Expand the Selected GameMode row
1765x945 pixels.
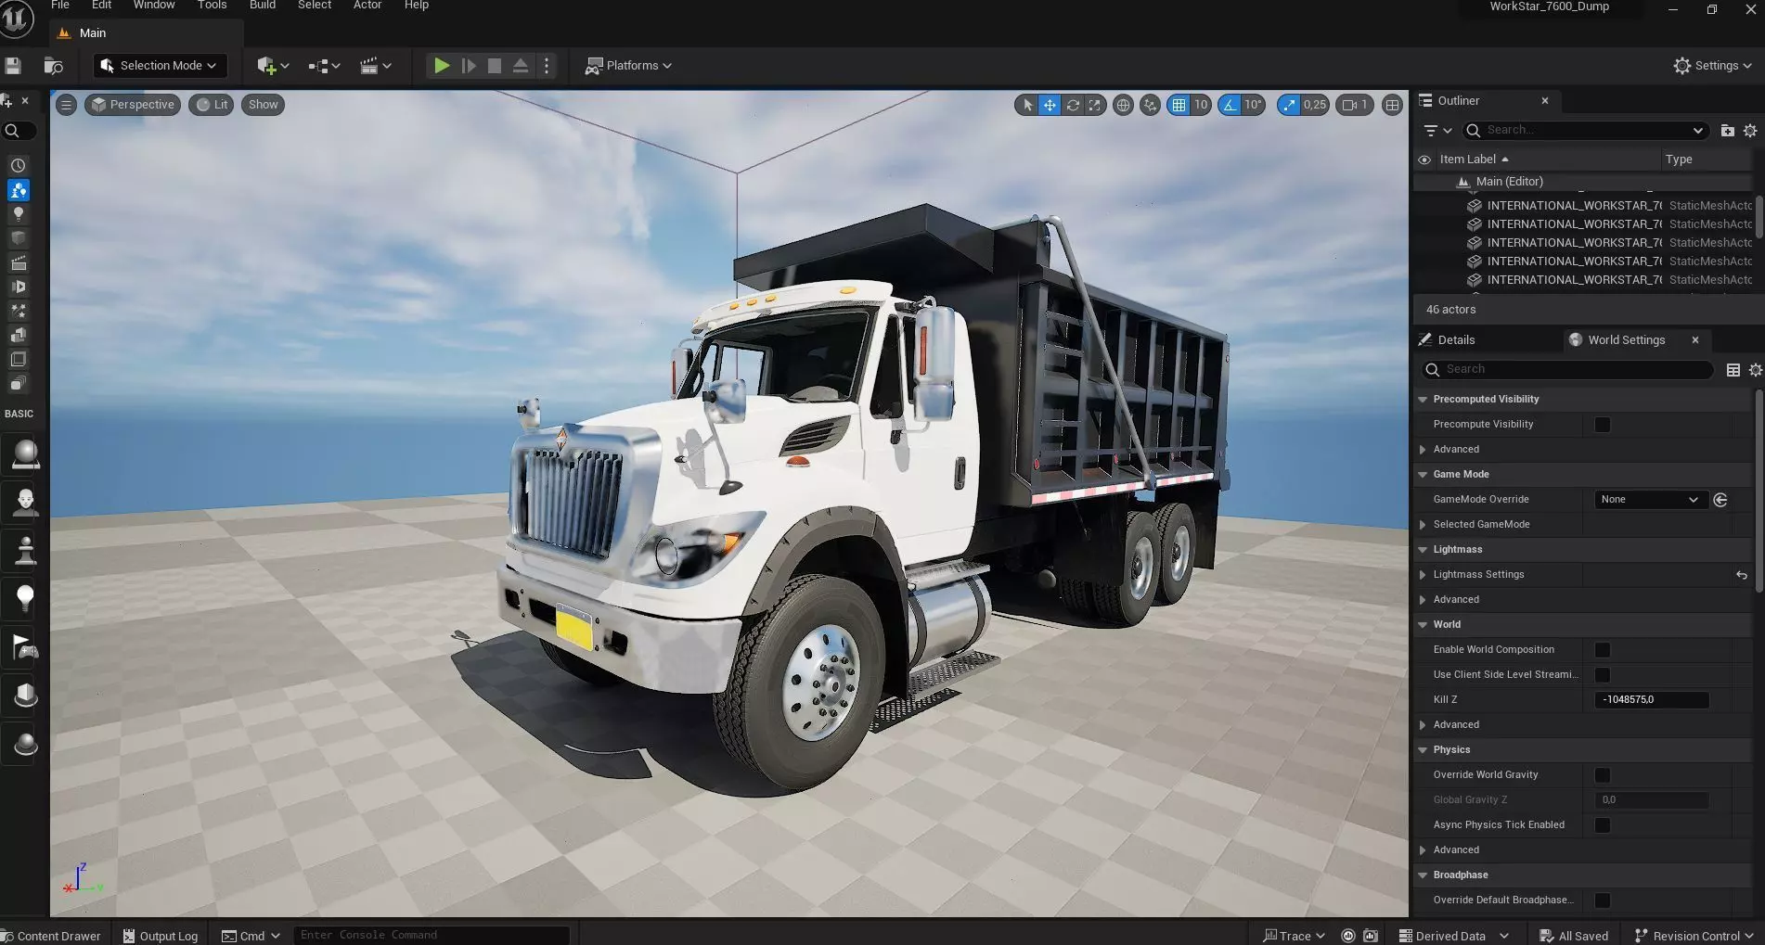coord(1423,525)
